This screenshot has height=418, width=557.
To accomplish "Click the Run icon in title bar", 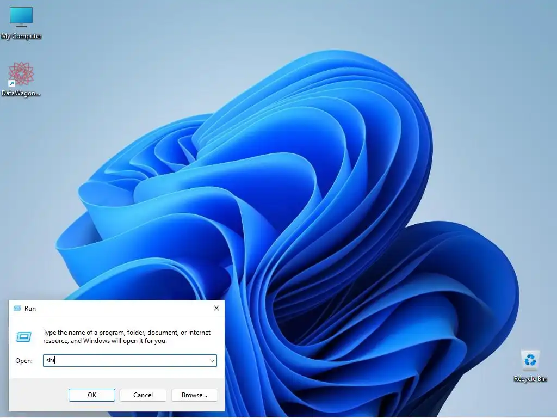I will [17, 308].
